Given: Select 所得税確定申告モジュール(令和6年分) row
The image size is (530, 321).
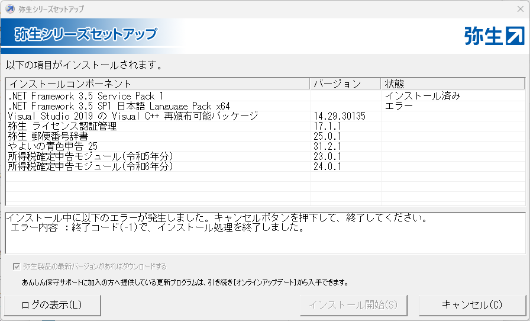Looking at the screenshot, I should pos(266,166).
